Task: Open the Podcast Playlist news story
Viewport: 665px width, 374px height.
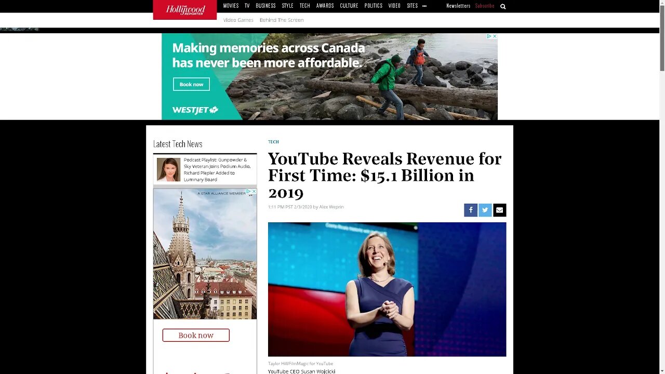Action: coord(217,169)
